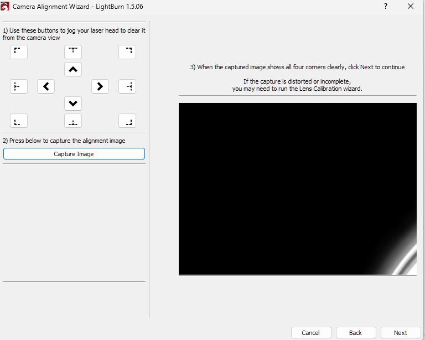The image size is (425, 340).
Task: Click the Capture Image button
Action: 74,154
